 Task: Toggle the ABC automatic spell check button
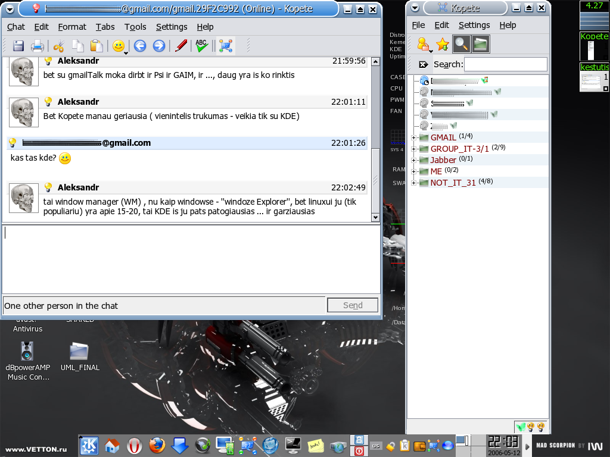click(x=202, y=46)
